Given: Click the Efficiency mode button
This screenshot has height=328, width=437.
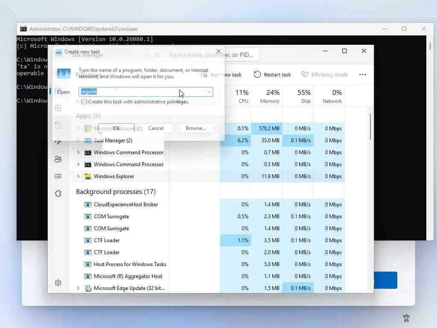Looking at the screenshot, I should pyautogui.click(x=324, y=74).
